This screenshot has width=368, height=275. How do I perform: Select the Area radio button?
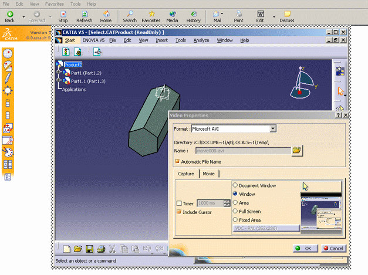(x=235, y=202)
